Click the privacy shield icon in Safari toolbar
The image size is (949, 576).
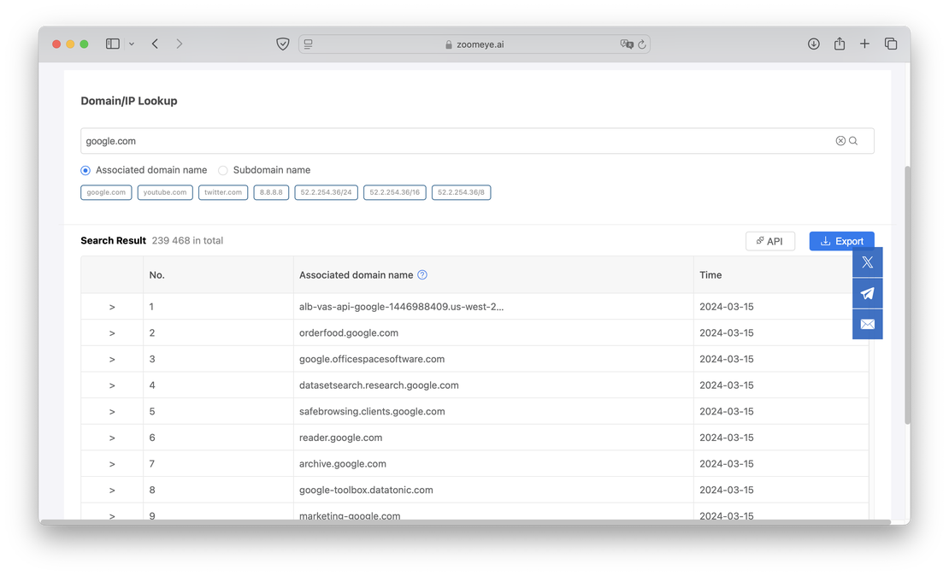click(282, 43)
